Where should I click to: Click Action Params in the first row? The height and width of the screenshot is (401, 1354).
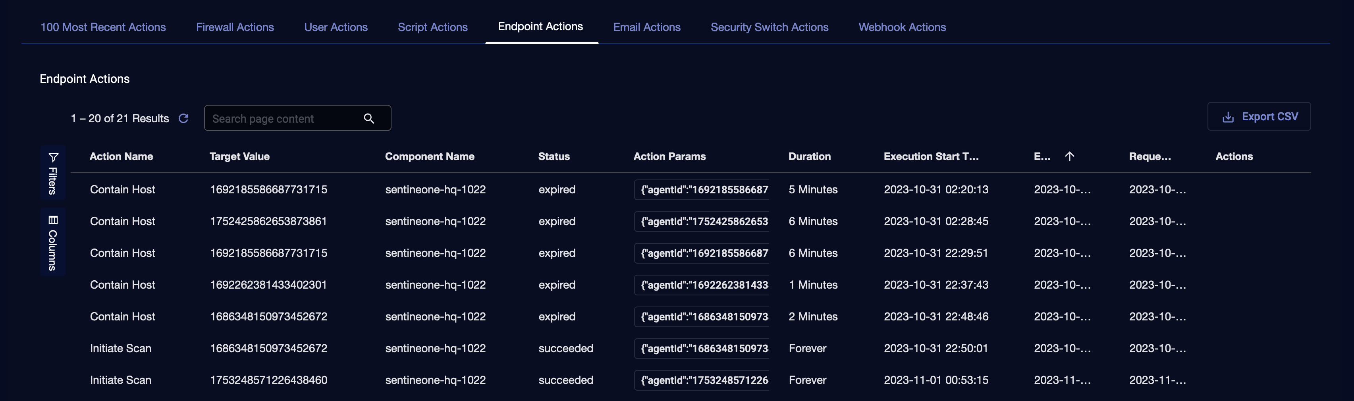[702, 190]
